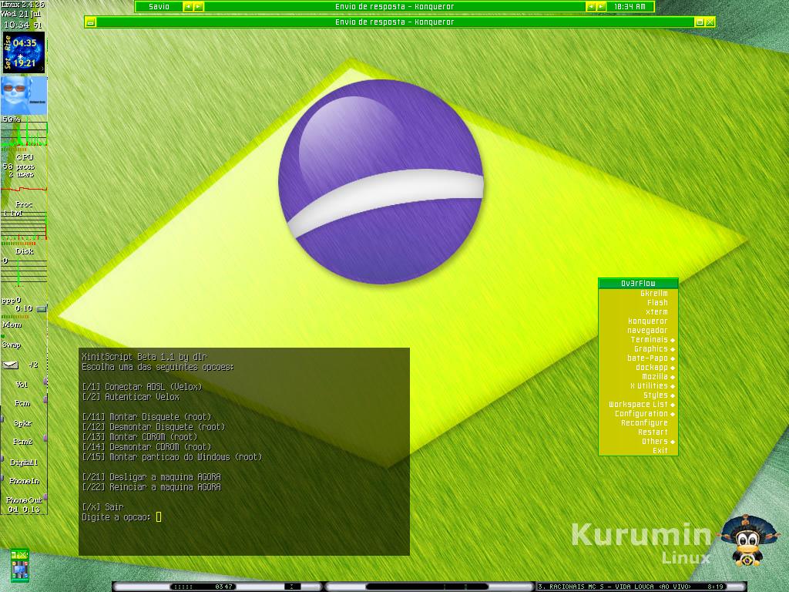The height and width of the screenshot is (592, 789).
Task: Go to previous workspace via left arrow beside Savio
Action: point(188,6)
